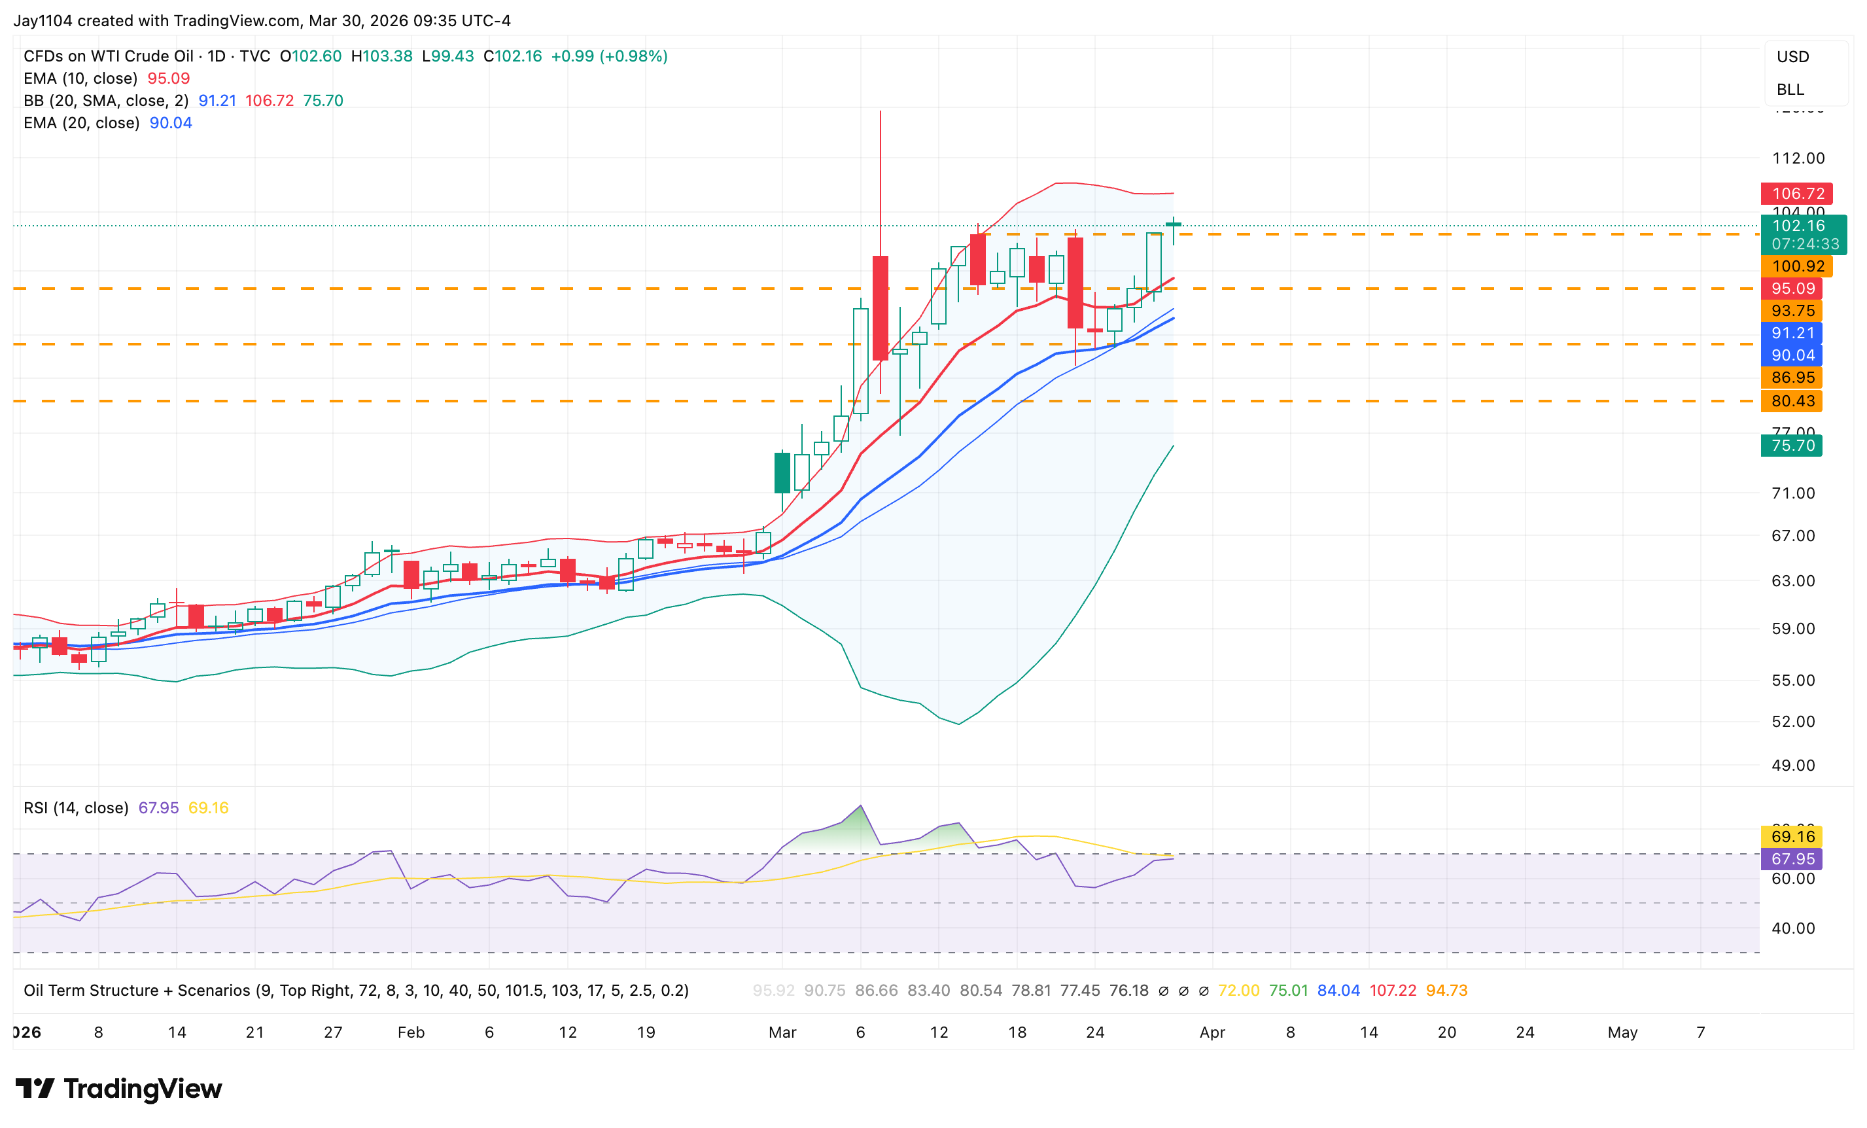1867x1128 pixels.
Task: Click the green 75.70 lower band tag
Action: click(x=1792, y=445)
